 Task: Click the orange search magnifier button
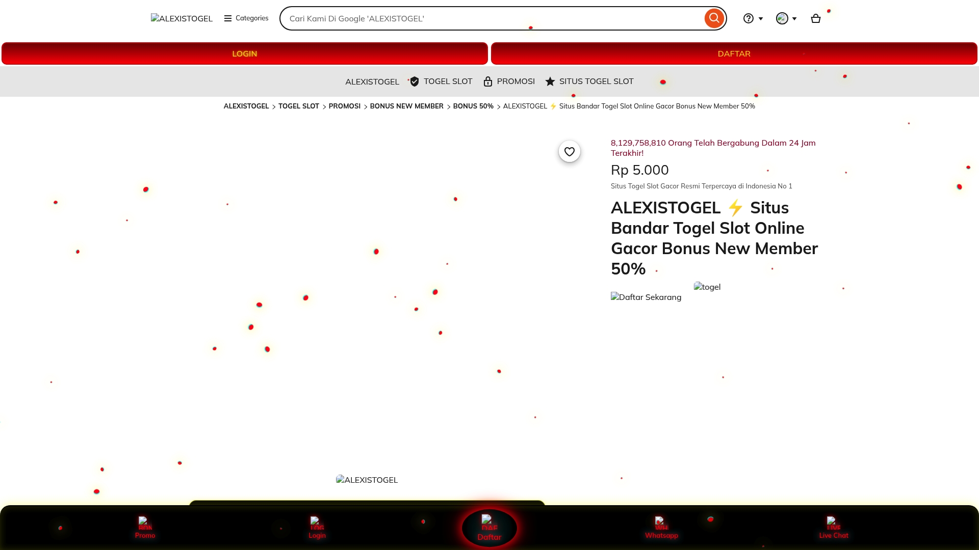point(714,18)
